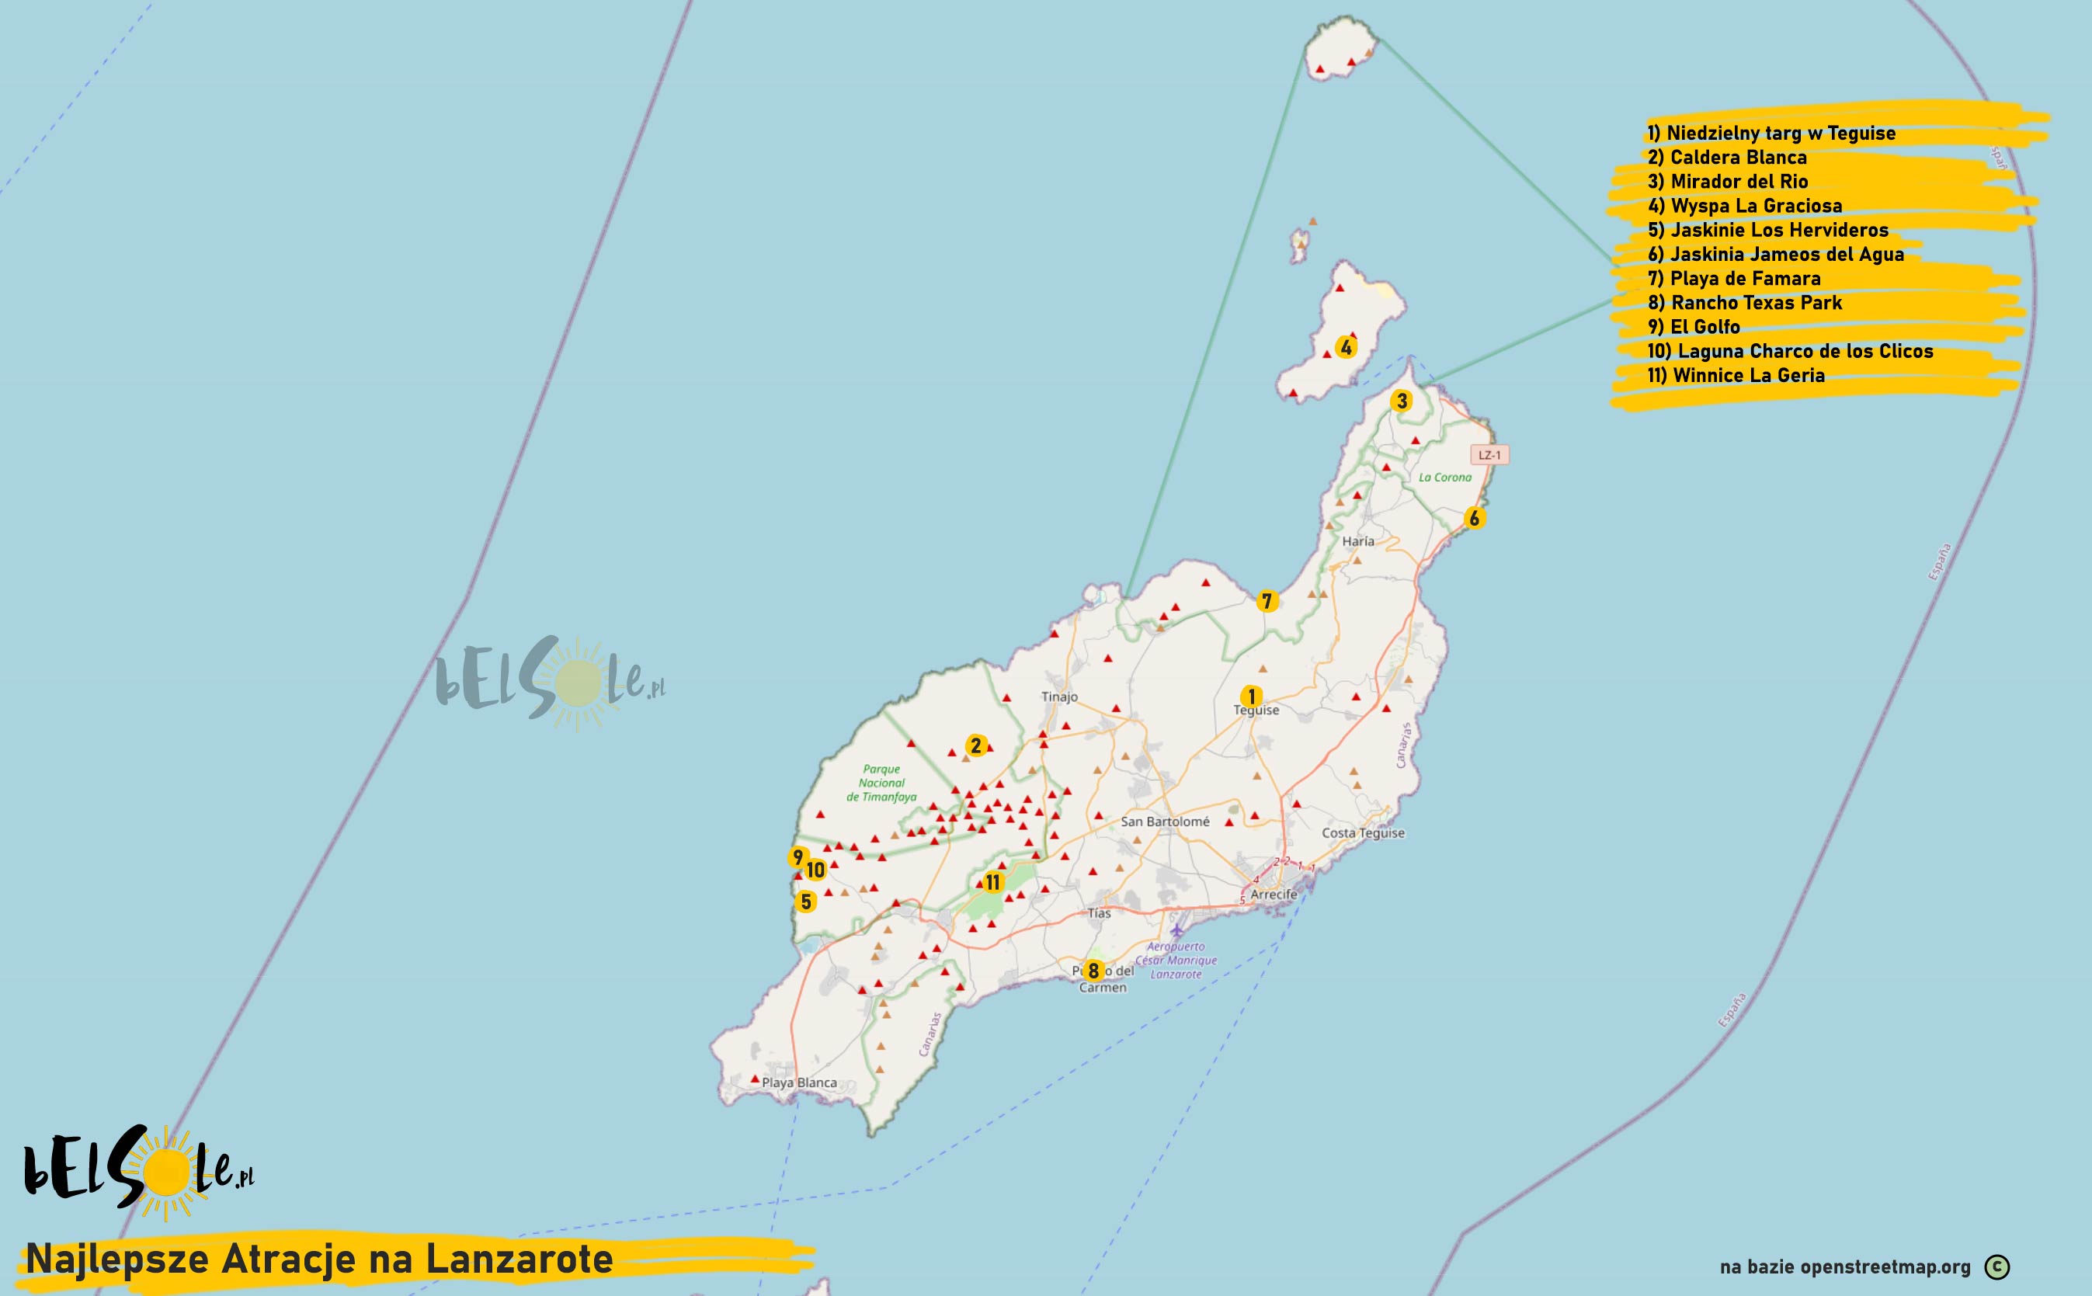This screenshot has width=2092, height=1296.
Task: Click the belsole.pl logo bottom left
Action: pyautogui.click(x=139, y=1173)
